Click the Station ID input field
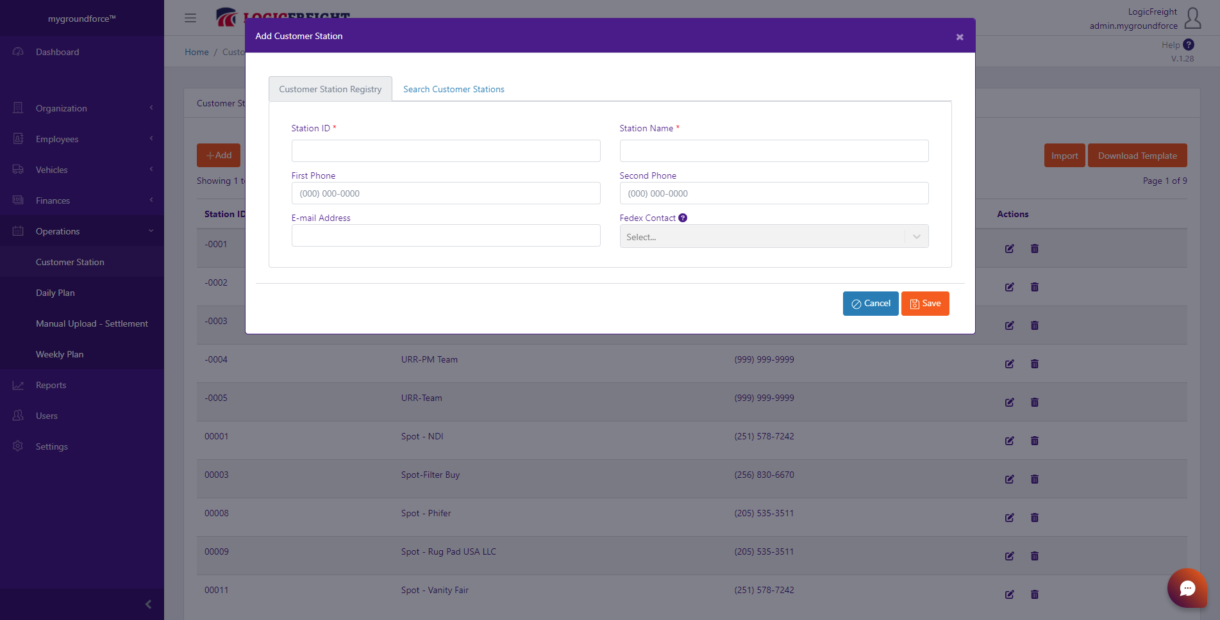1220x620 pixels. click(x=446, y=151)
